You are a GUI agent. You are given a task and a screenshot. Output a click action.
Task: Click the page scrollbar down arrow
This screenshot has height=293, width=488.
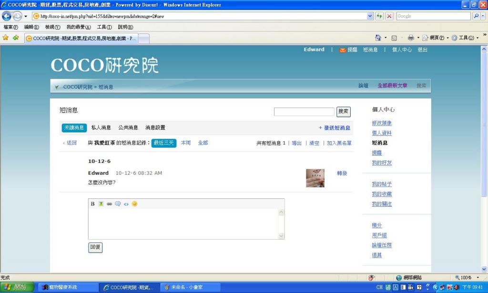pyautogui.click(x=484, y=269)
